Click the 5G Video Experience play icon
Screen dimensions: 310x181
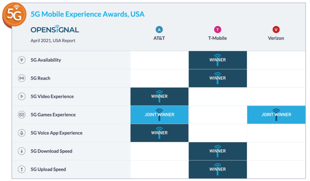click(x=21, y=96)
